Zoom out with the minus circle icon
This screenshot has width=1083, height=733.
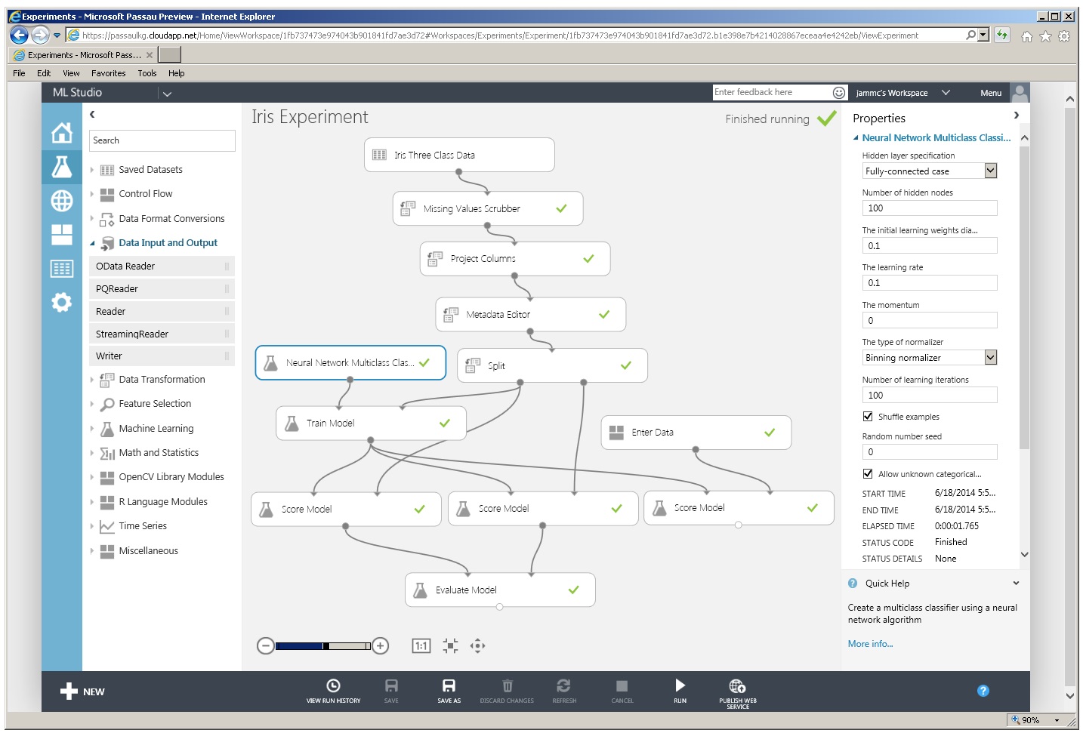[x=265, y=646]
